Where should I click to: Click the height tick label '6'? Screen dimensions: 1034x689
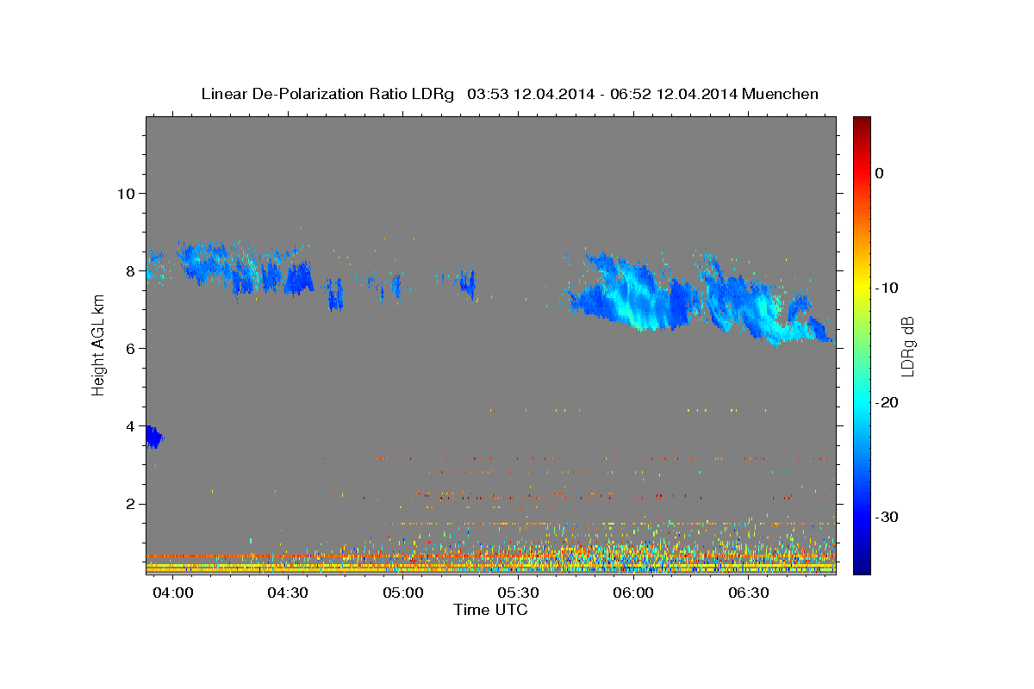click(x=131, y=348)
